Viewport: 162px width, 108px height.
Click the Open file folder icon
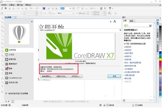coord(6,8)
